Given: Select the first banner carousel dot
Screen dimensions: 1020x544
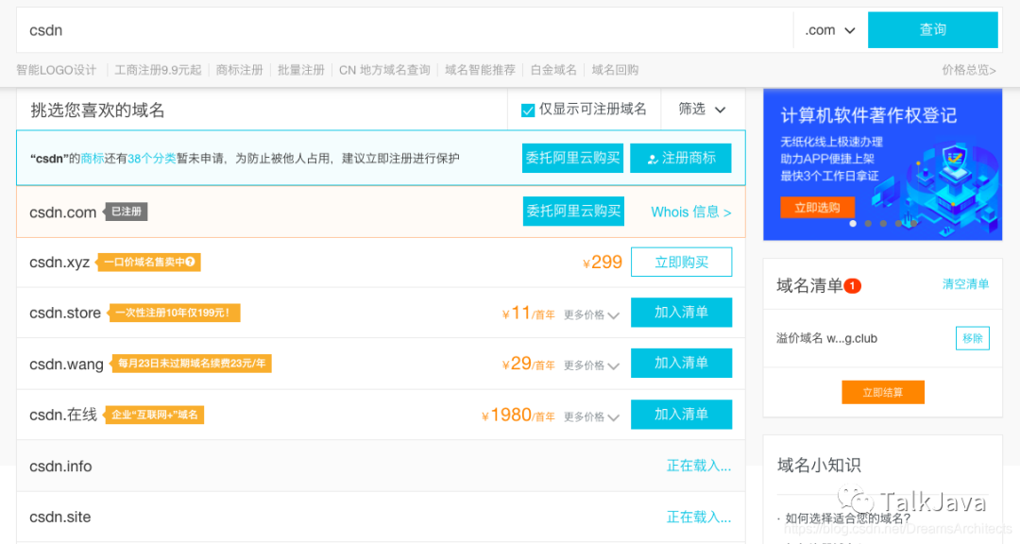Looking at the screenshot, I should tap(853, 223).
